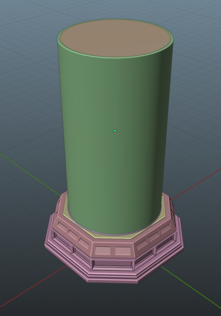Image resolution: width=221 pixels, height=316 pixels.
Task: Click the teal pivot point dot
Action: pyautogui.click(x=115, y=131)
